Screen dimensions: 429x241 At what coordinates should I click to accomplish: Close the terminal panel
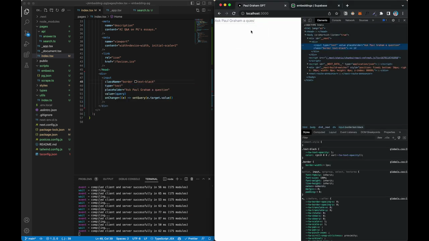click(209, 179)
